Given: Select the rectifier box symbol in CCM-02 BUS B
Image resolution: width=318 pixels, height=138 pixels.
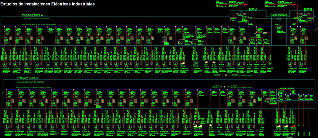Looking at the screenshot, I should point(96,103).
